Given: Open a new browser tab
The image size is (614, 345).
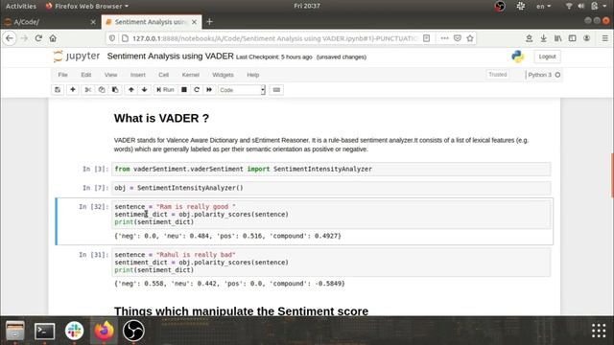Looking at the screenshot, I should pos(209,22).
